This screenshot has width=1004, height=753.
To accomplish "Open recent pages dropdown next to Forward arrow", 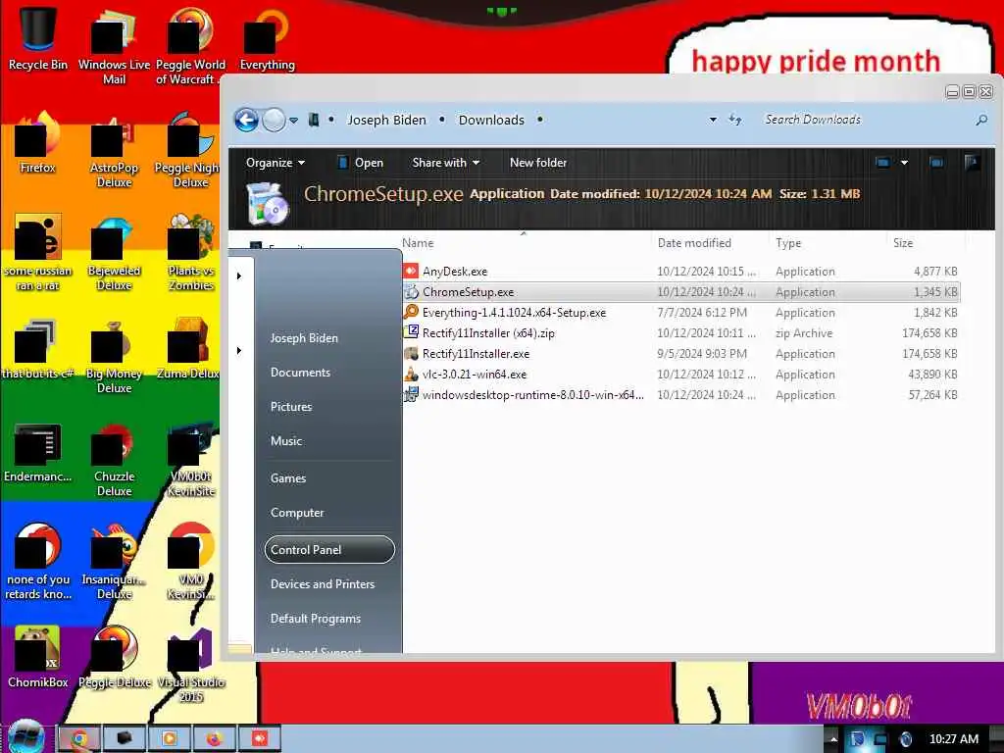I will [293, 120].
